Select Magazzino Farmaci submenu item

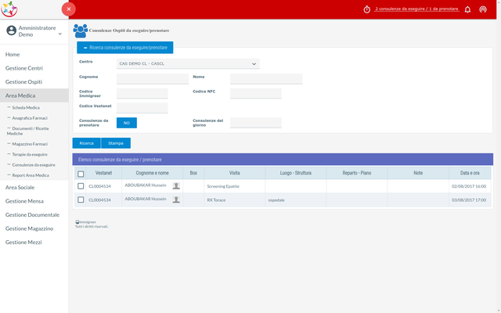(30, 144)
